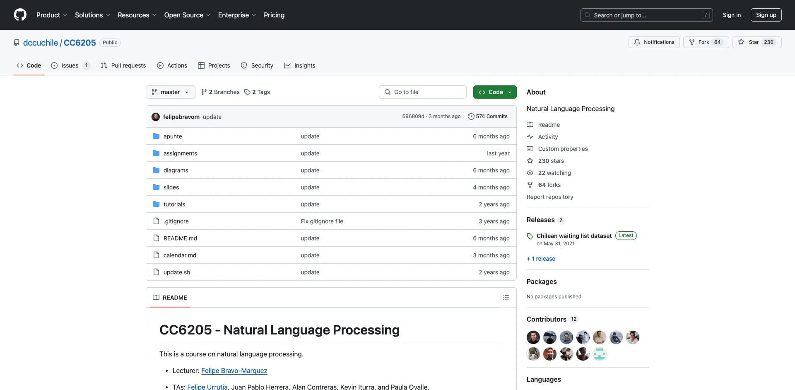
Task: Open the master branch selector dropdown
Action: tap(170, 92)
